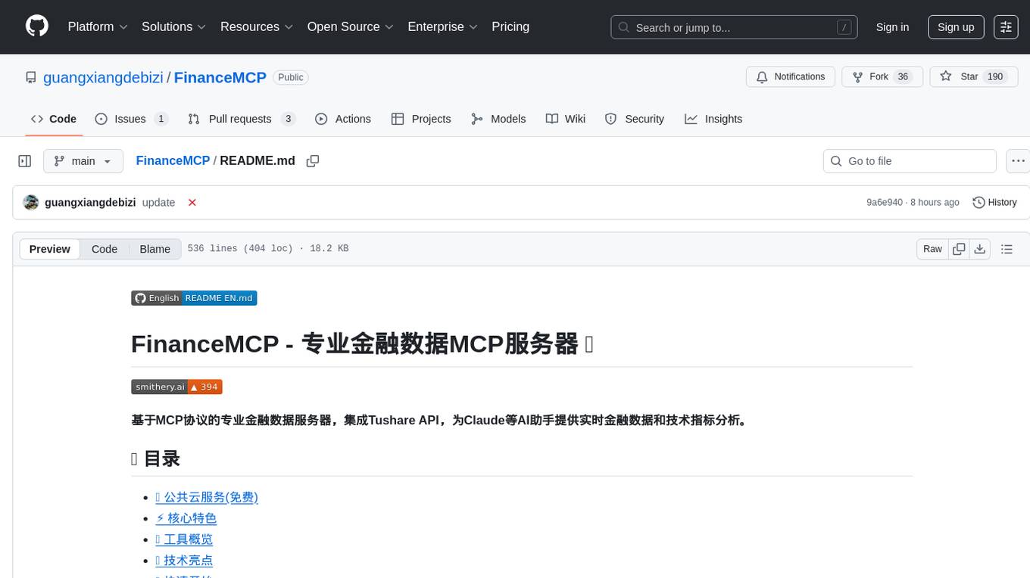This screenshot has height=578, width=1030.
Task: Click the Go to file input
Action: (x=910, y=161)
